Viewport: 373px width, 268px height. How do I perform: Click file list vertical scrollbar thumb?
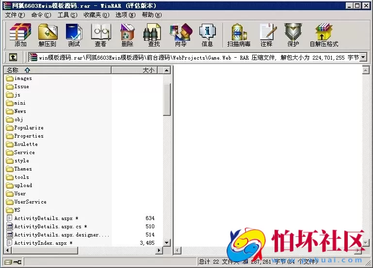pyautogui.click(x=167, y=99)
